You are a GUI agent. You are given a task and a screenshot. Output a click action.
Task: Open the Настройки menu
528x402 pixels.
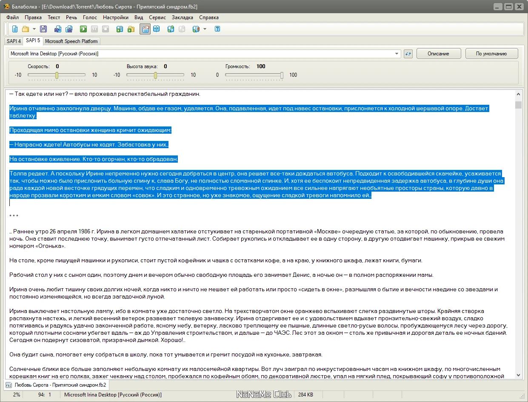coord(116,17)
